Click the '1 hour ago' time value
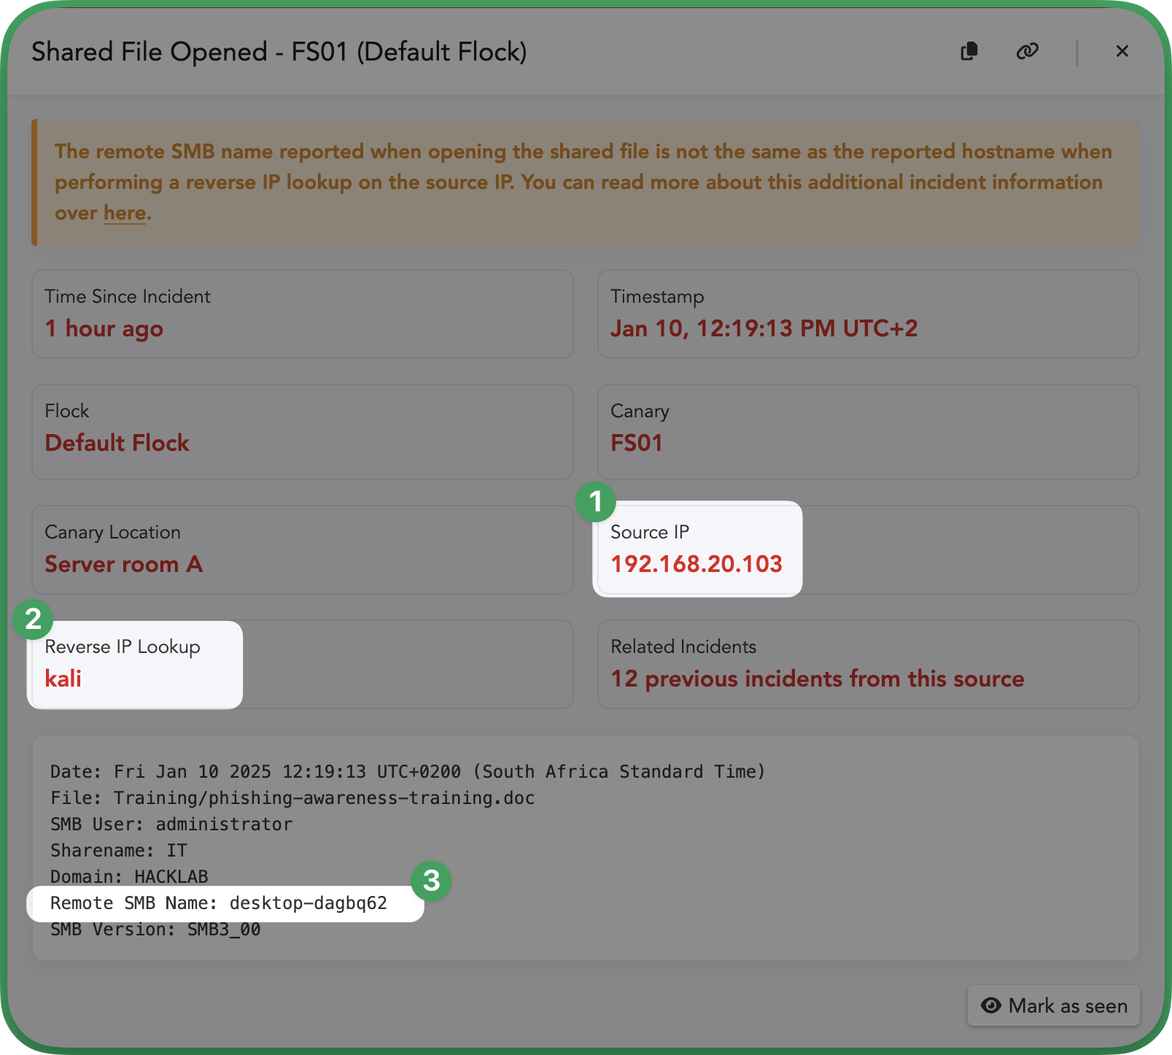The image size is (1172, 1055). (x=104, y=328)
